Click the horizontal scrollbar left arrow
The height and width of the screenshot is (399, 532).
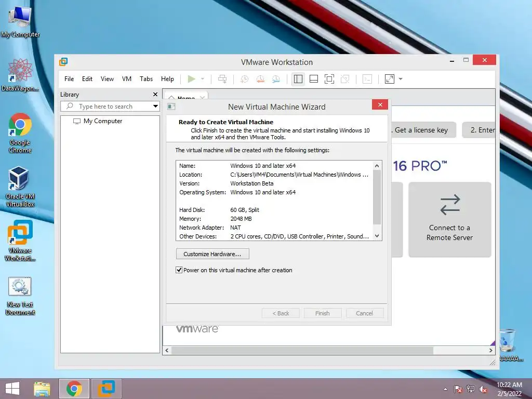(167, 350)
